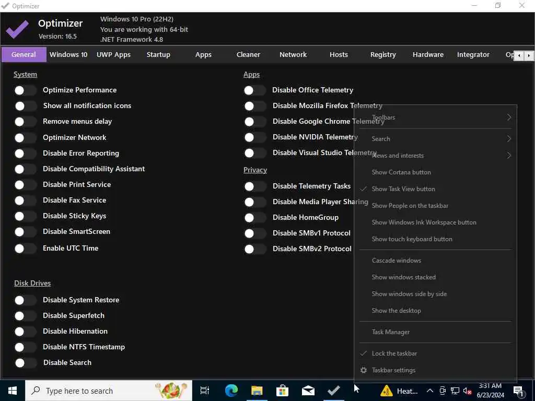Toggle Lock the taskbar entry

point(435,353)
